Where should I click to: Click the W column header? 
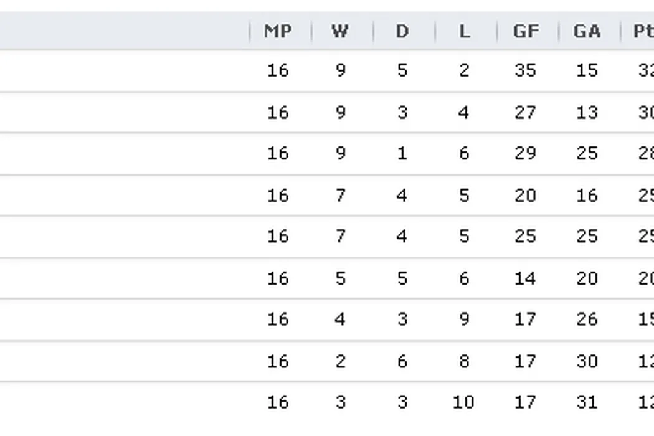pos(340,31)
